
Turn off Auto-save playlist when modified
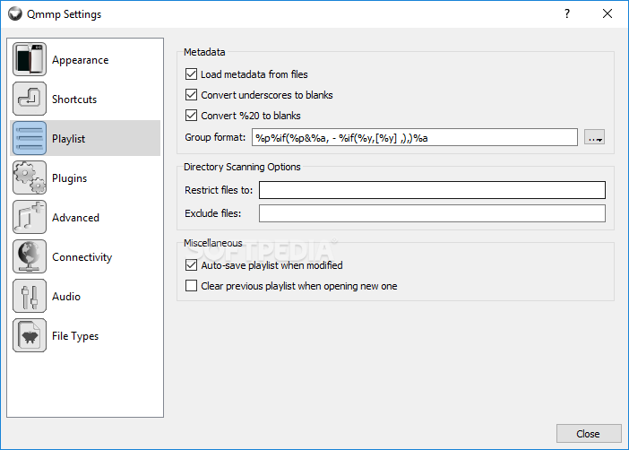(192, 265)
